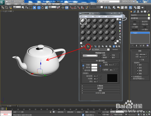This screenshot has height=116, width=151.
Task: Click Show Map in Viewport icon
Action: point(110,47)
